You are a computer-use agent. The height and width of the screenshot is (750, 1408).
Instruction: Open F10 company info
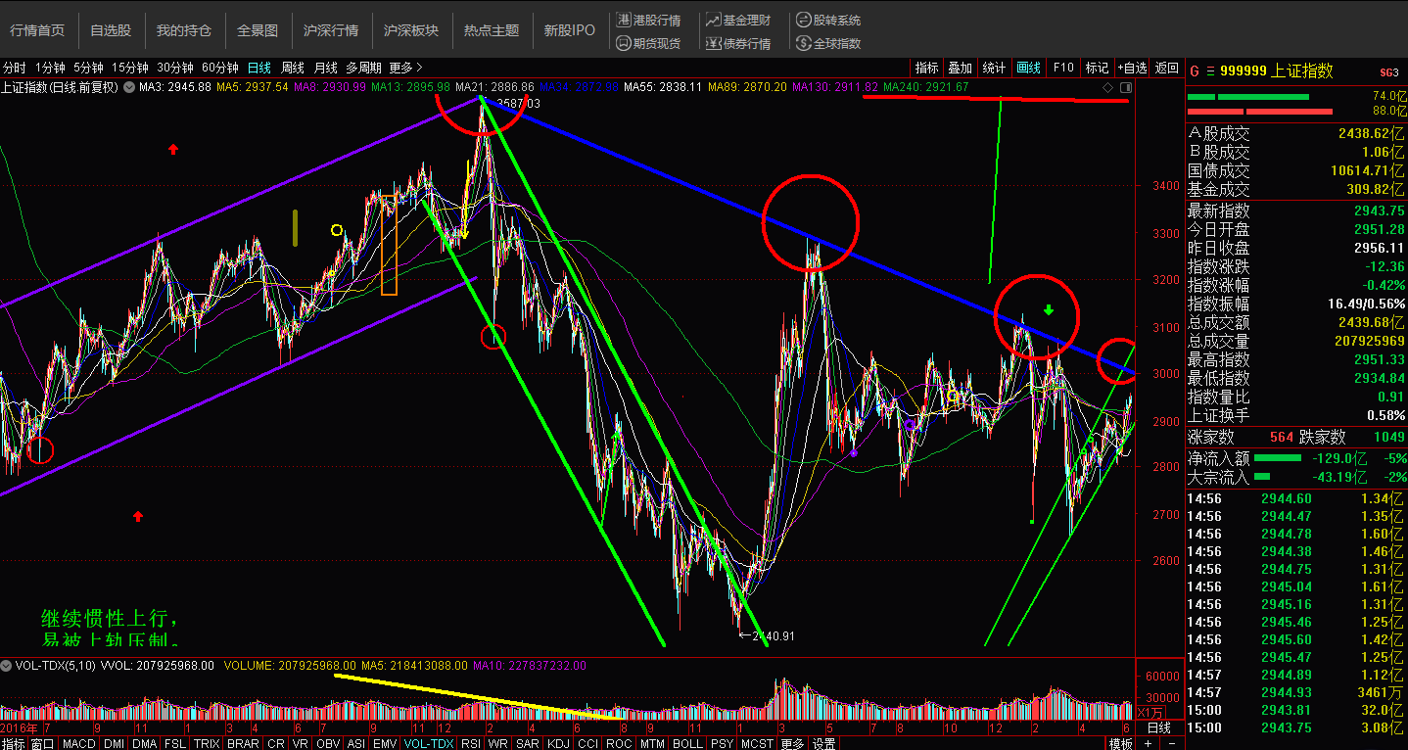pos(1062,68)
